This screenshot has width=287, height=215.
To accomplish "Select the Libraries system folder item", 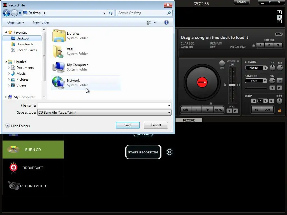I will point(86,36).
